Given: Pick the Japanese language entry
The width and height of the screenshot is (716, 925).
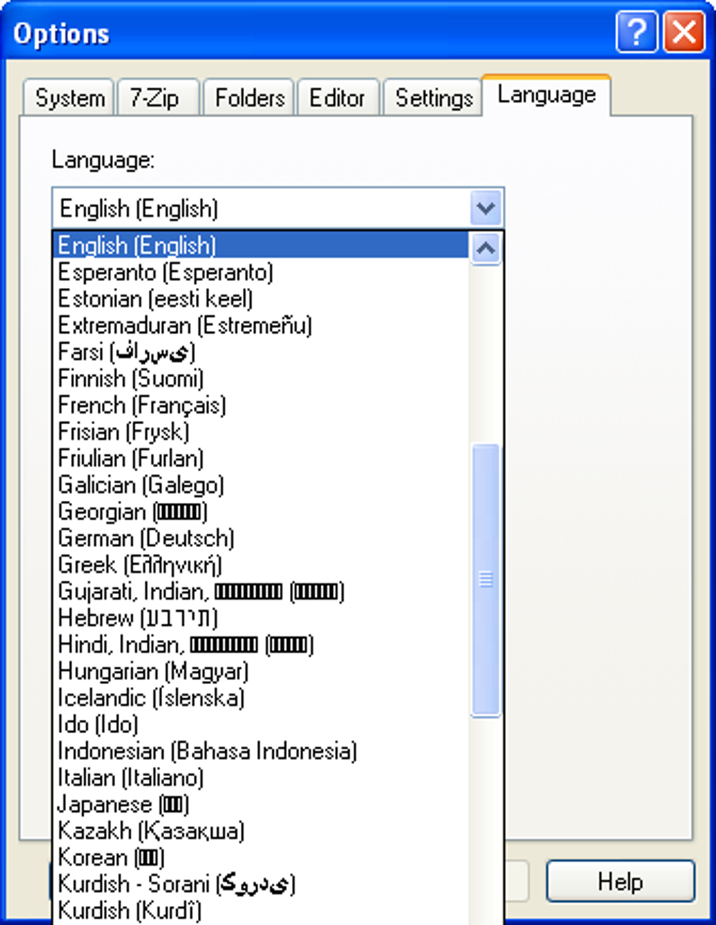Looking at the screenshot, I should point(260,806).
